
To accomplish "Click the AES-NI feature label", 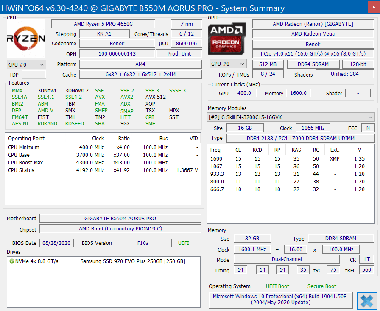I will [20, 124].
